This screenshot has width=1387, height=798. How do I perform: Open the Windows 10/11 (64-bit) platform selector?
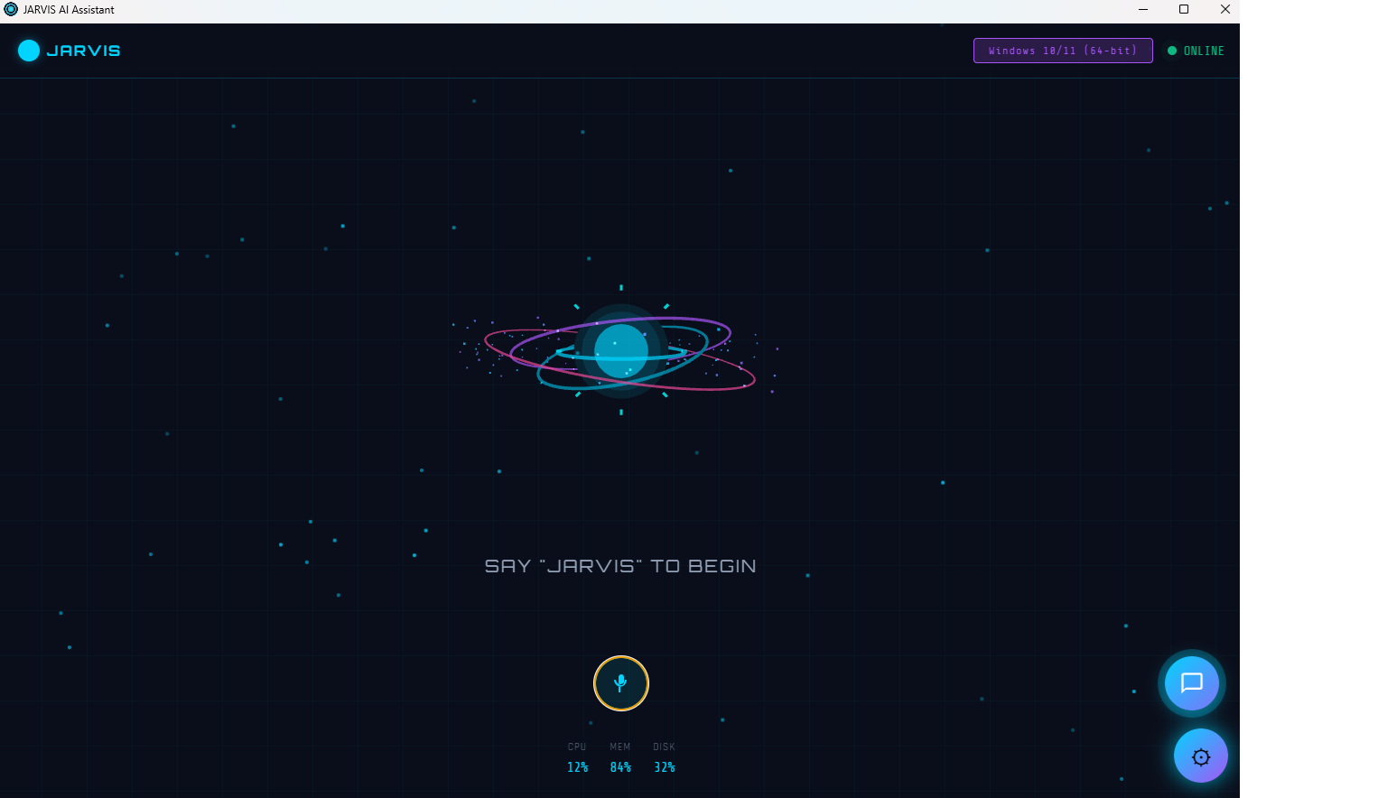1063,51
